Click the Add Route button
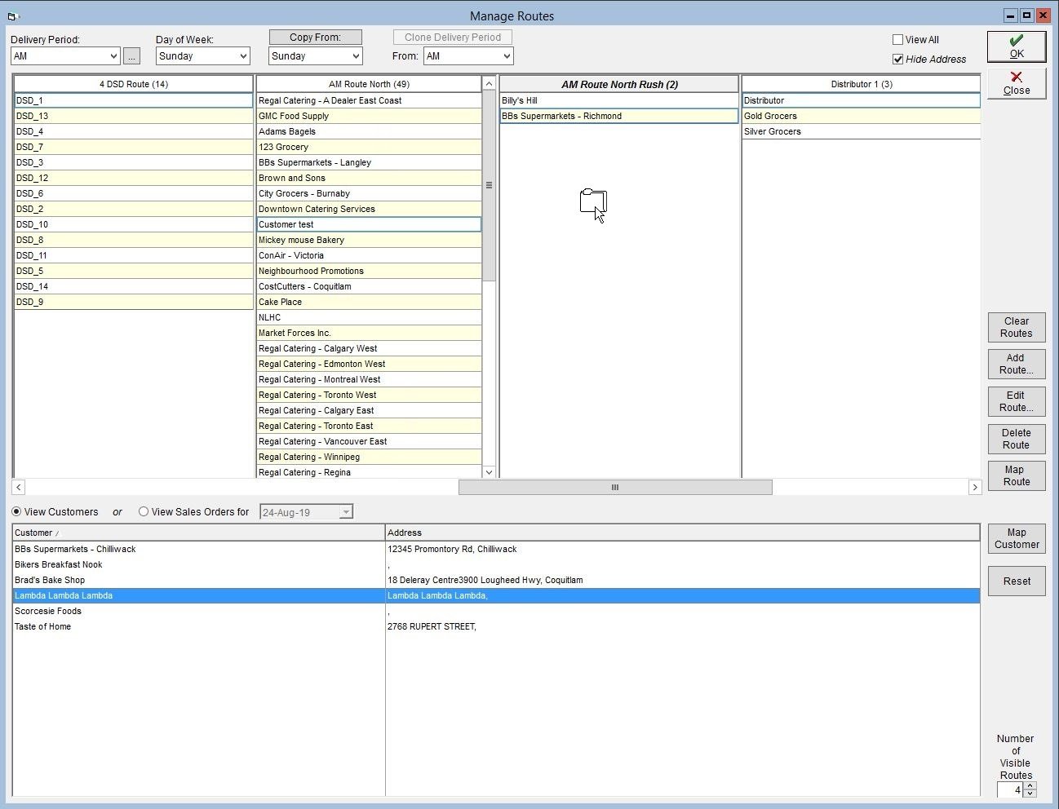The width and height of the screenshot is (1059, 809). tap(1016, 364)
